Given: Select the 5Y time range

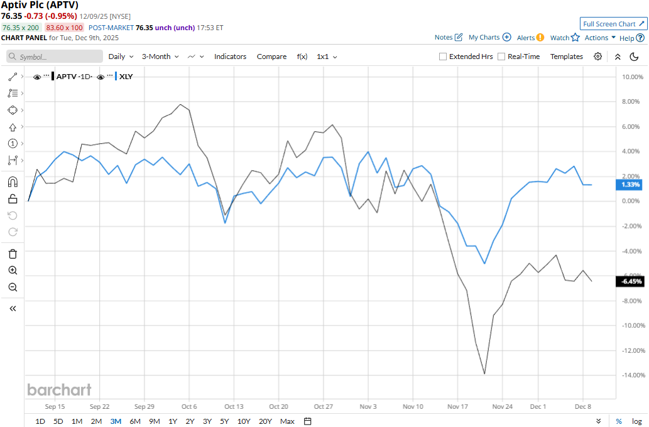Looking at the screenshot, I should [x=224, y=421].
